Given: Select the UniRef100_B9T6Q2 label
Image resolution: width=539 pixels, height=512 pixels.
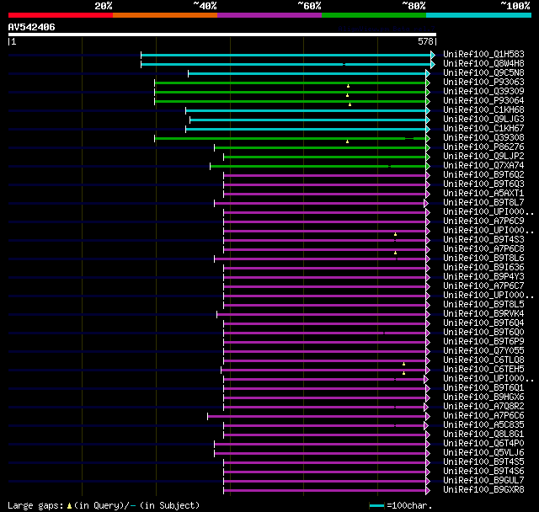Looking at the screenshot, I should click(x=483, y=175).
